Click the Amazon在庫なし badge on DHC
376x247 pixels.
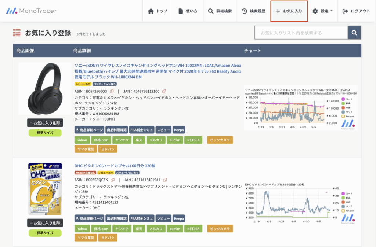pos(85,173)
